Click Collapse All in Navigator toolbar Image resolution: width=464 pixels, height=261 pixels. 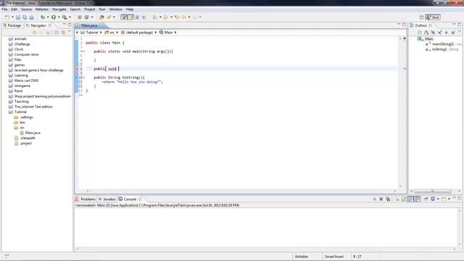click(x=57, y=32)
